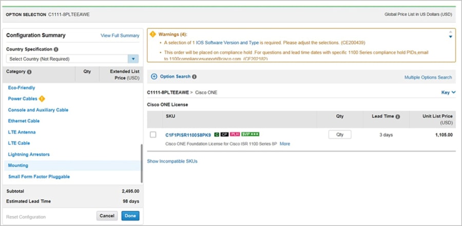
Task: Expand the warnings panel with the down arrow
Action: 450,37
